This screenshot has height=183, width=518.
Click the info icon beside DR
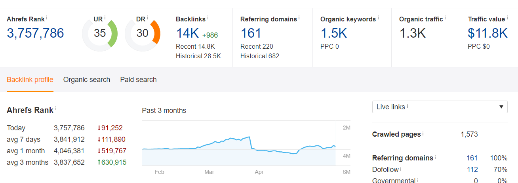click(147, 18)
